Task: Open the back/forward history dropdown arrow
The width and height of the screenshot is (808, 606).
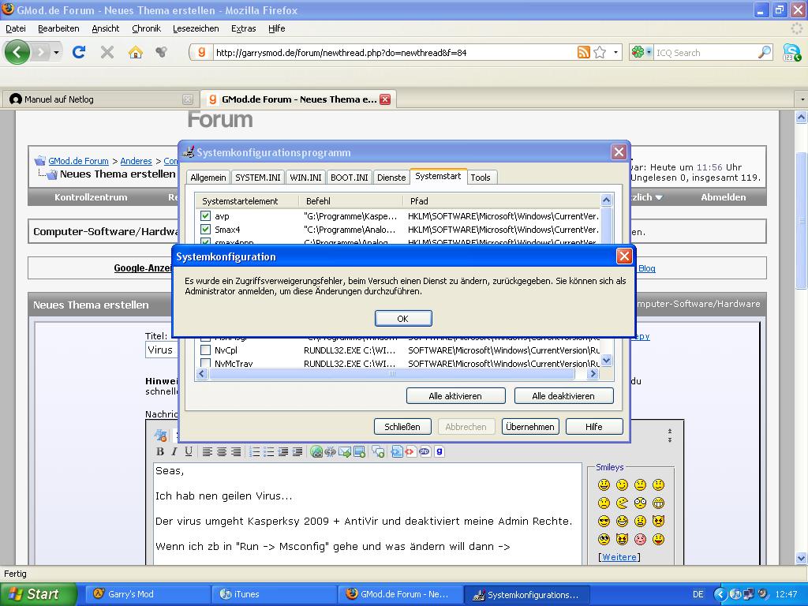Action: (56, 53)
